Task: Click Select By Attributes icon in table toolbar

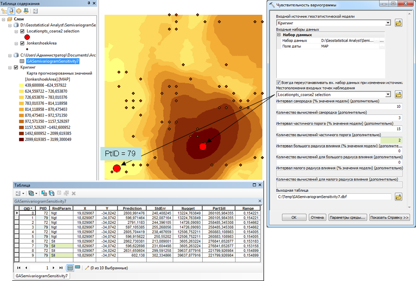Action: point(44,194)
